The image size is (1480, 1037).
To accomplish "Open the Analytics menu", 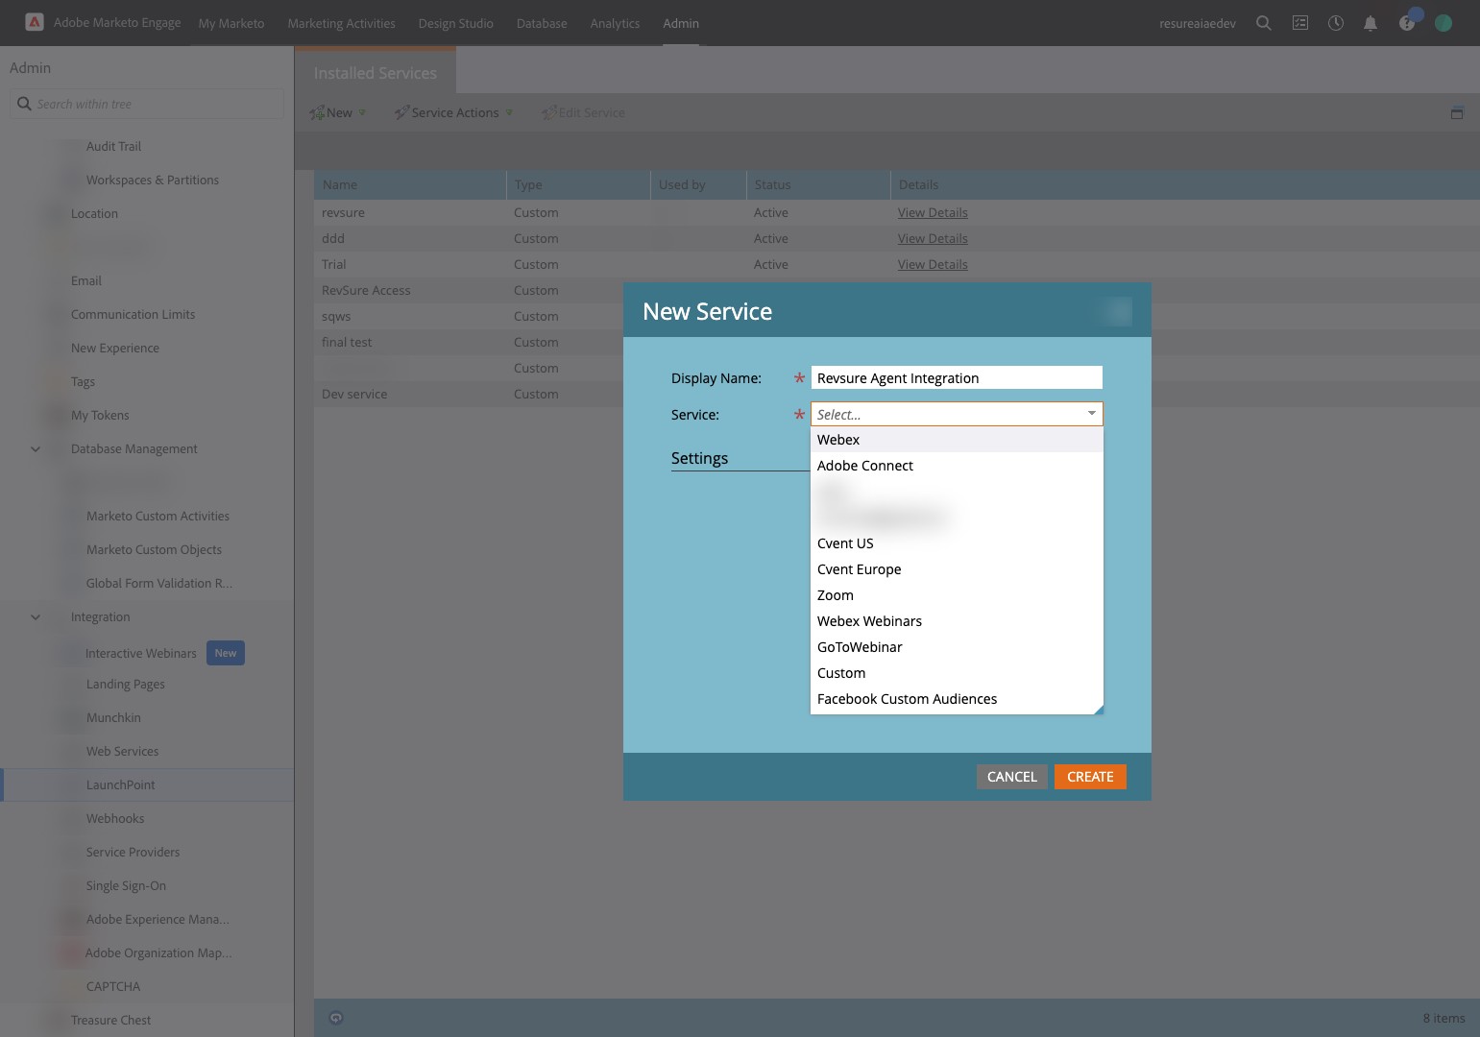I will (x=615, y=23).
